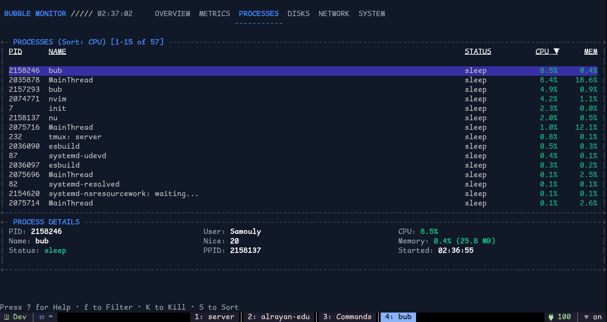
Task: Go to the DISKS tab
Action: pos(298,14)
